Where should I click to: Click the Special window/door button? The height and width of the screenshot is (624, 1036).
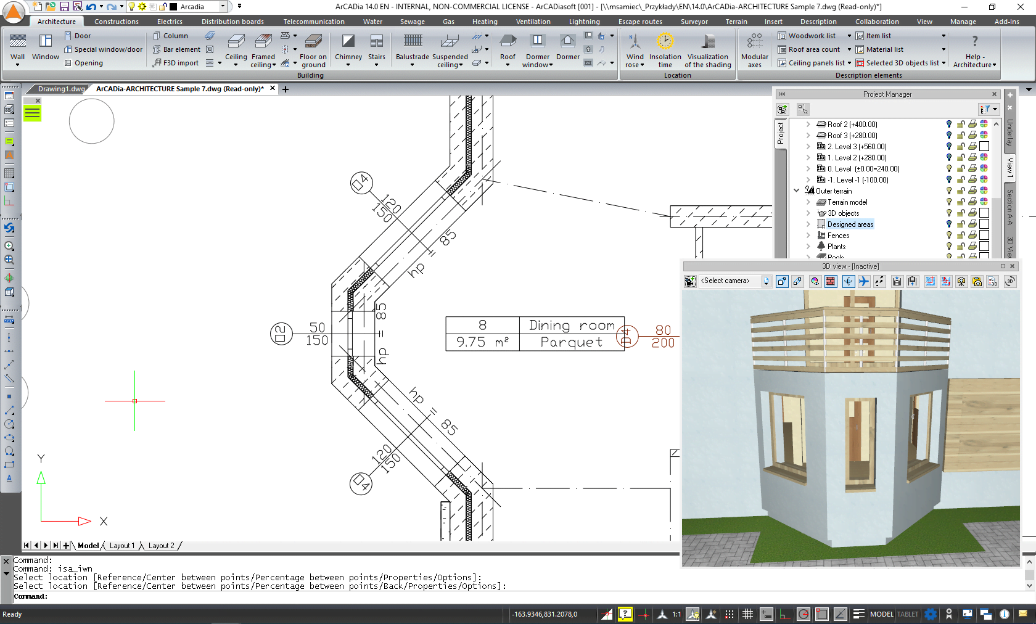click(104, 49)
